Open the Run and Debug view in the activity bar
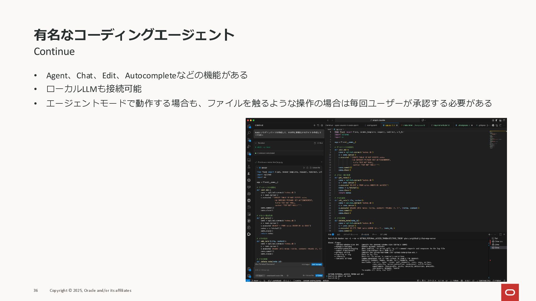Viewport: 536px width, 301px height. (249, 147)
